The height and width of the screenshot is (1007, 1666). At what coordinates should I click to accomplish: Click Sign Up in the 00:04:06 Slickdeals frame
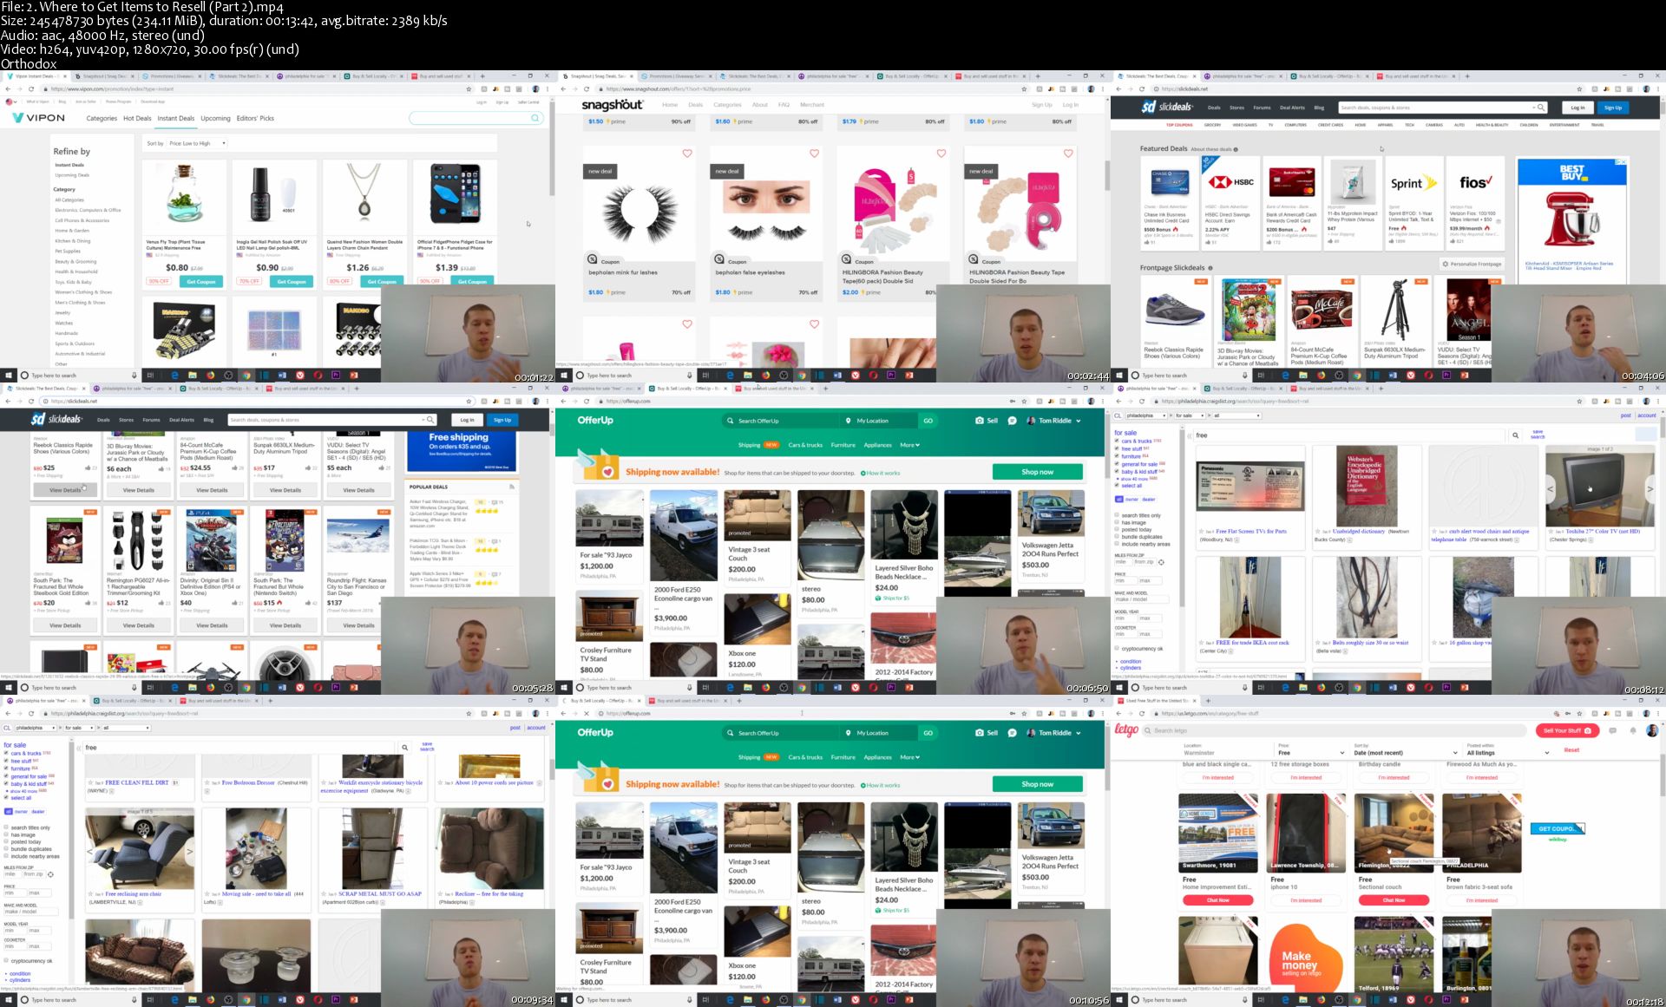1612,108
